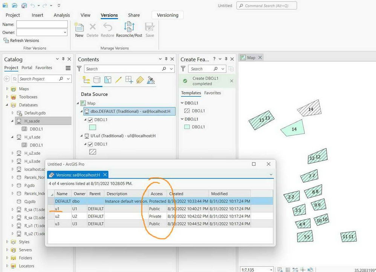The height and width of the screenshot is (272, 376).
Task: Select dbo.DEFAULT (Traditional) data source
Action: coord(130,111)
